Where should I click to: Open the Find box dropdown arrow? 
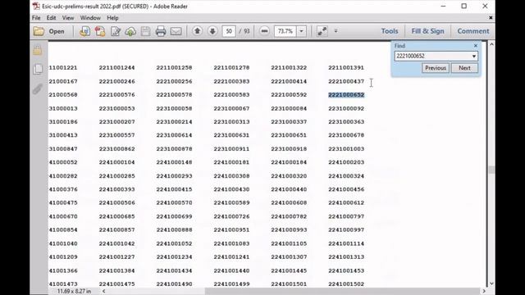pyautogui.click(x=474, y=57)
